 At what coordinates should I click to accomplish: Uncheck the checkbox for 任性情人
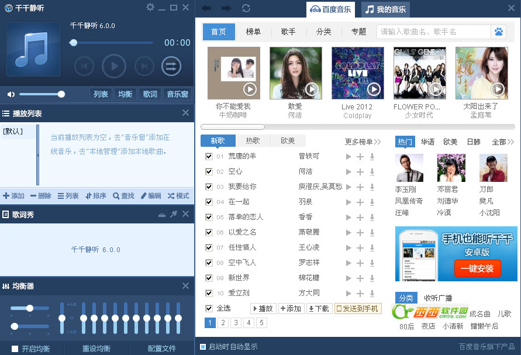pyautogui.click(x=209, y=247)
